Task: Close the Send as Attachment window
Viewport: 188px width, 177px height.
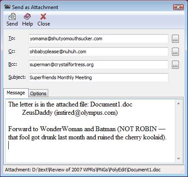Action: coord(178,7)
